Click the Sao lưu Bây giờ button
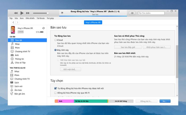Viewport: 186px width, 115px height. (128, 47)
